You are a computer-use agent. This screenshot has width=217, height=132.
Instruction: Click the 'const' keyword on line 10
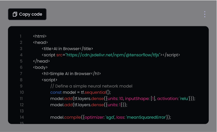(x=56, y=93)
